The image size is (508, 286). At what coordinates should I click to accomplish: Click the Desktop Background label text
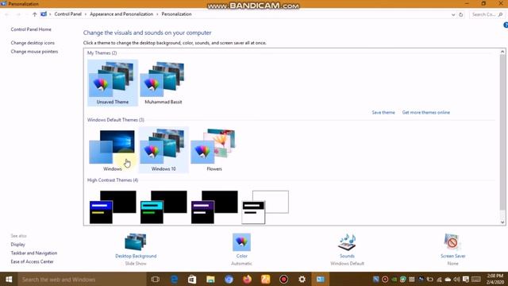(x=136, y=256)
